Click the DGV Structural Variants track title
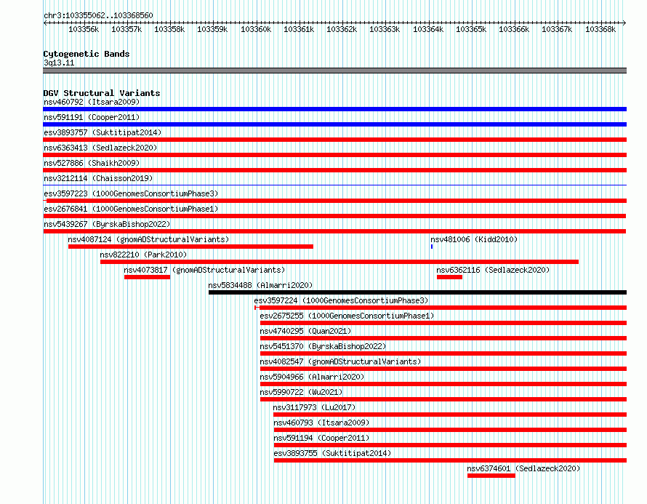The height and width of the screenshot is (504, 647). click(102, 93)
